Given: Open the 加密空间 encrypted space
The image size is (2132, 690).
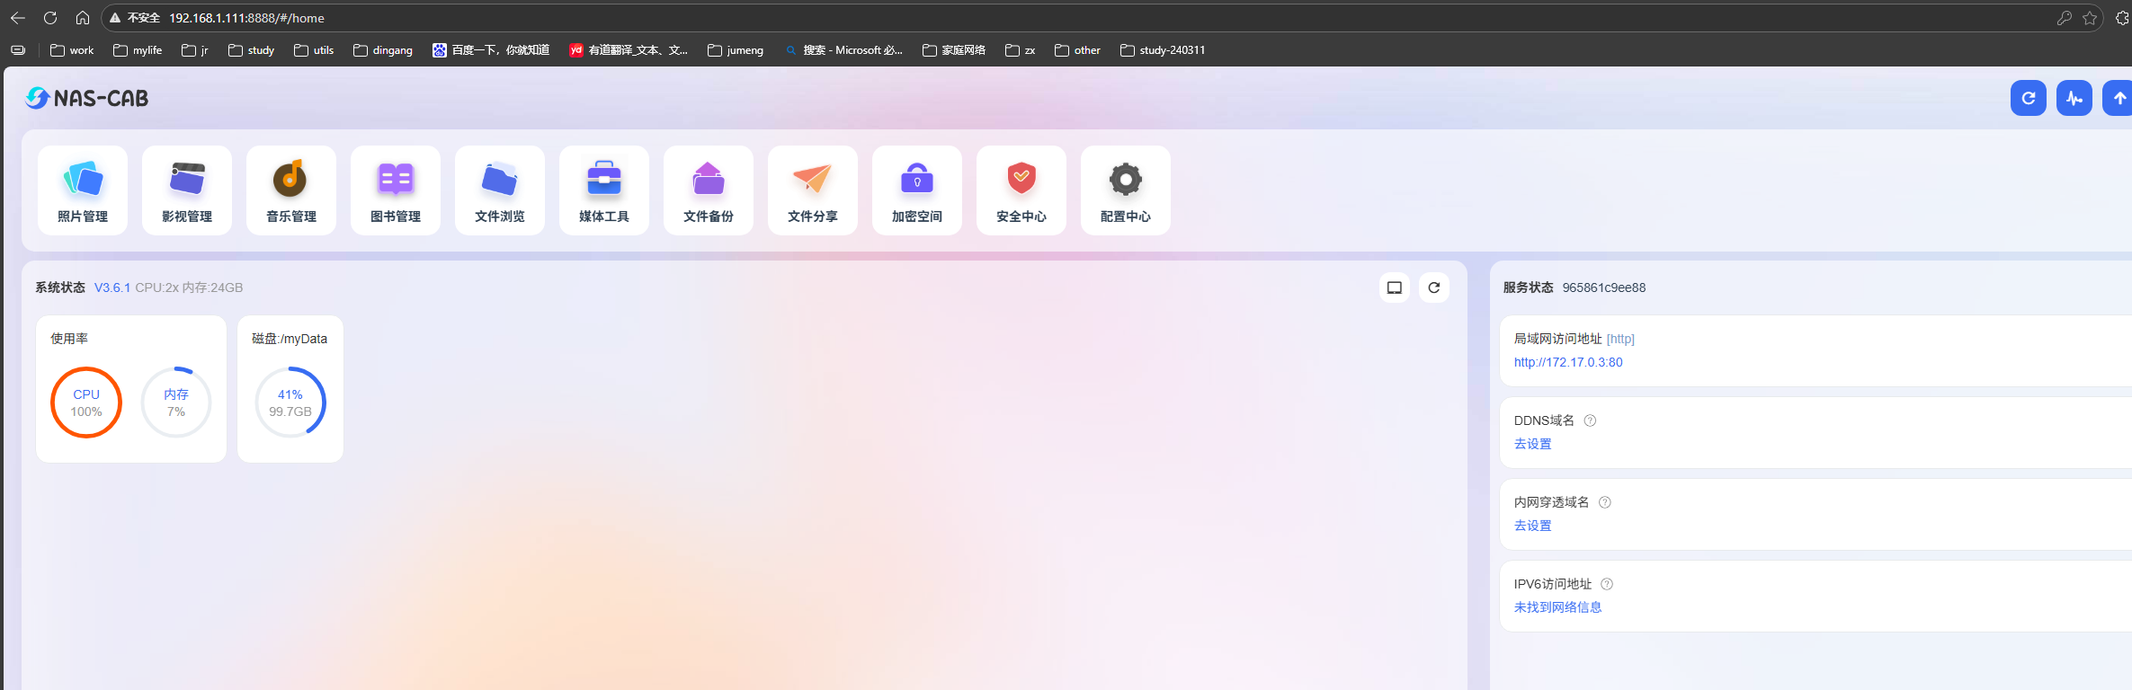Looking at the screenshot, I should tap(917, 190).
